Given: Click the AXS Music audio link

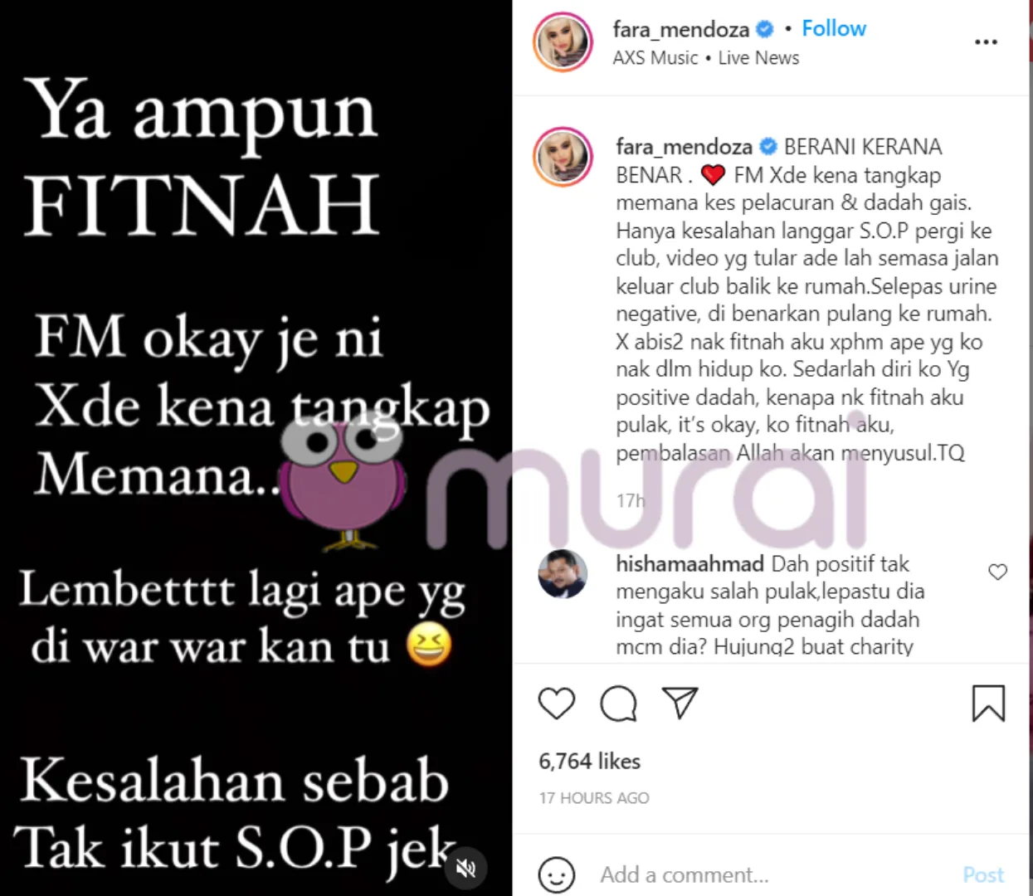Looking at the screenshot, I should [x=655, y=58].
